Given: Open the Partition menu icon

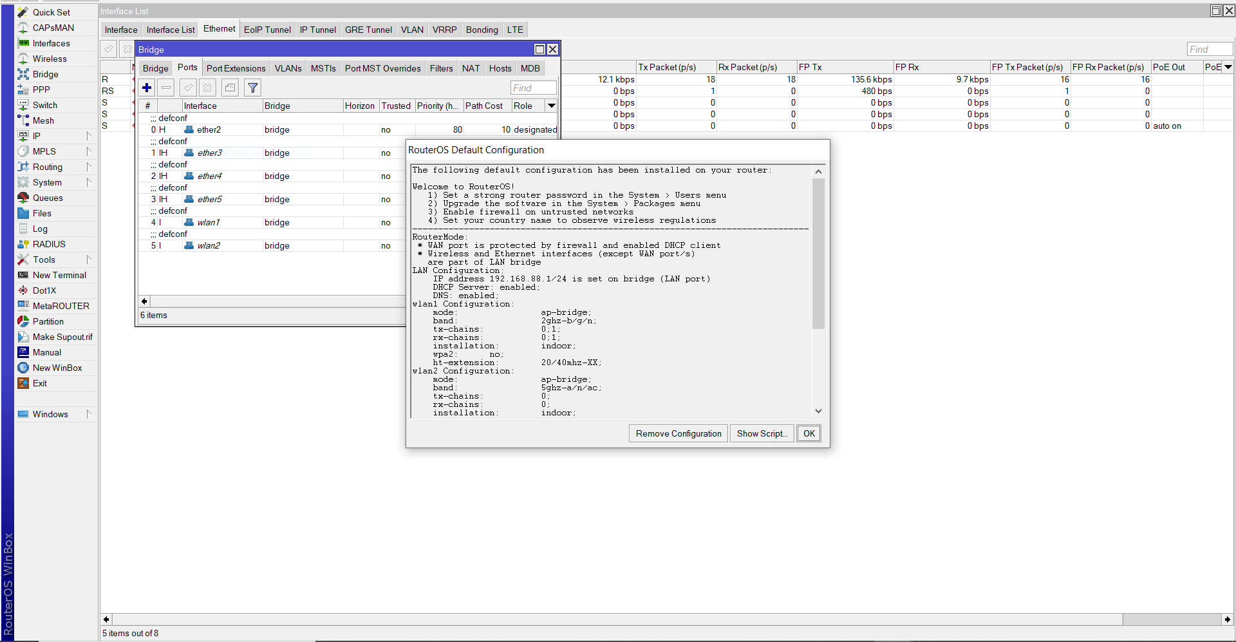Looking at the screenshot, I should (x=23, y=321).
